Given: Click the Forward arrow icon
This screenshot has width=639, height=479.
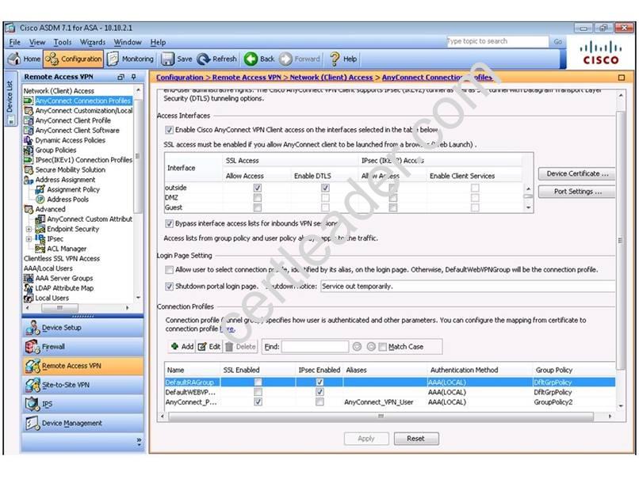Looking at the screenshot, I should pyautogui.click(x=285, y=59).
